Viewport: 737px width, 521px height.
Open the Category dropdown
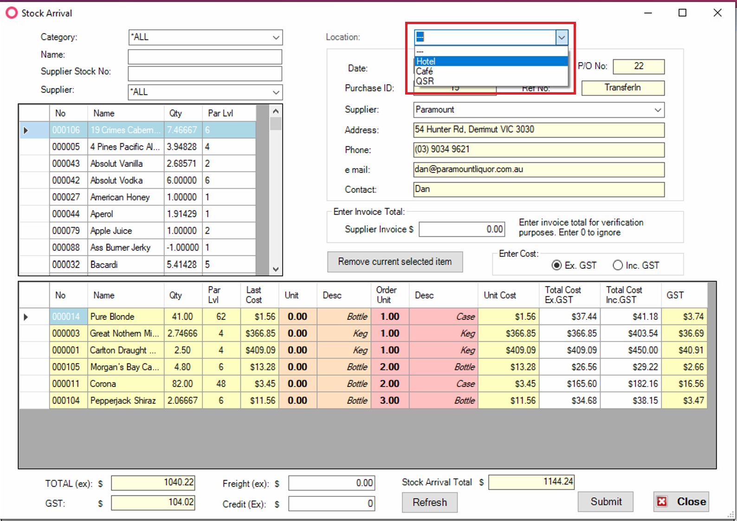276,38
